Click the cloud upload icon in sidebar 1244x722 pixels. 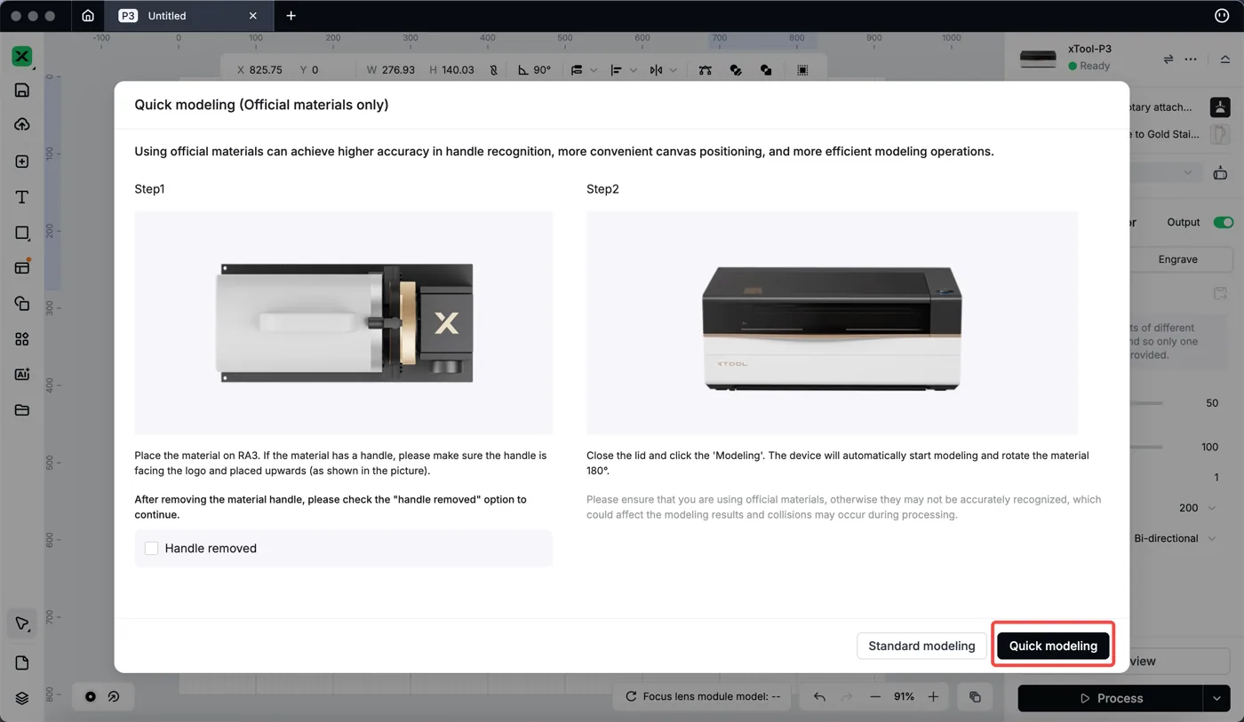(x=22, y=125)
